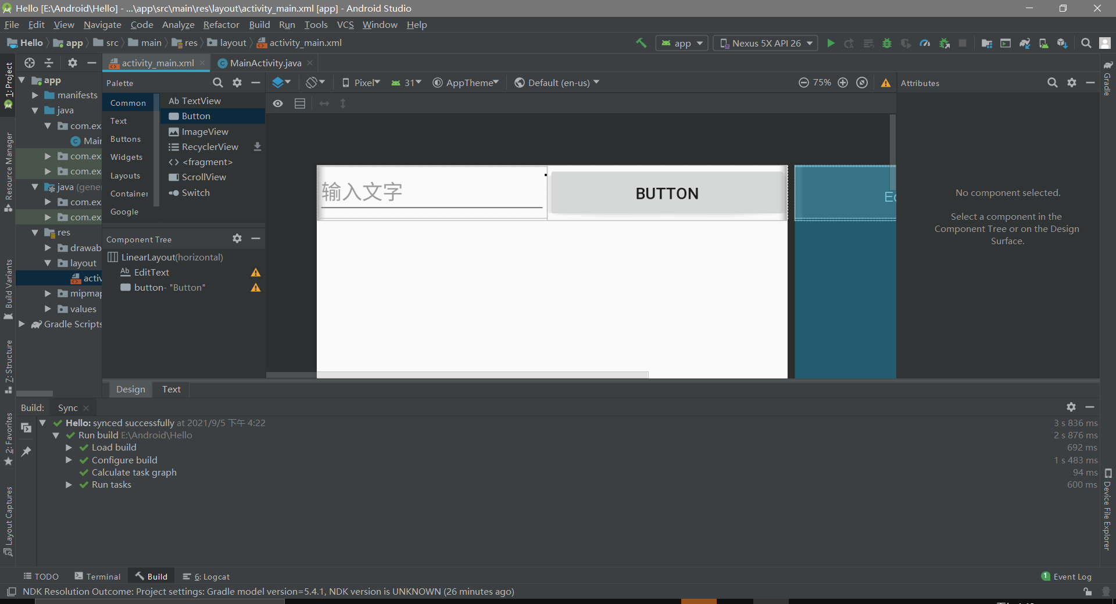Click the EditText warning icon in the Component Tree

[x=256, y=272]
